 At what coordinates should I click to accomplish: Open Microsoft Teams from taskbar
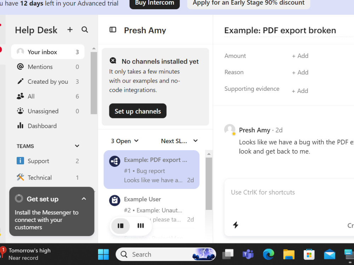[248, 254]
